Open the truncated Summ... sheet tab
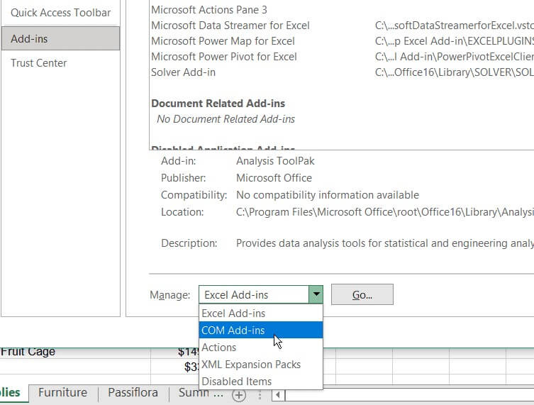The width and height of the screenshot is (534, 405). click(x=201, y=392)
